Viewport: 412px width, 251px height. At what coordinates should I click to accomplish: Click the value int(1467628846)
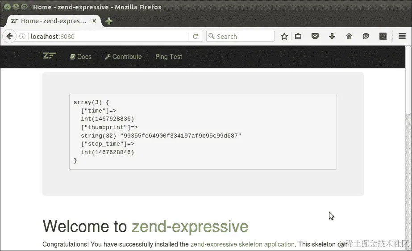click(x=108, y=152)
